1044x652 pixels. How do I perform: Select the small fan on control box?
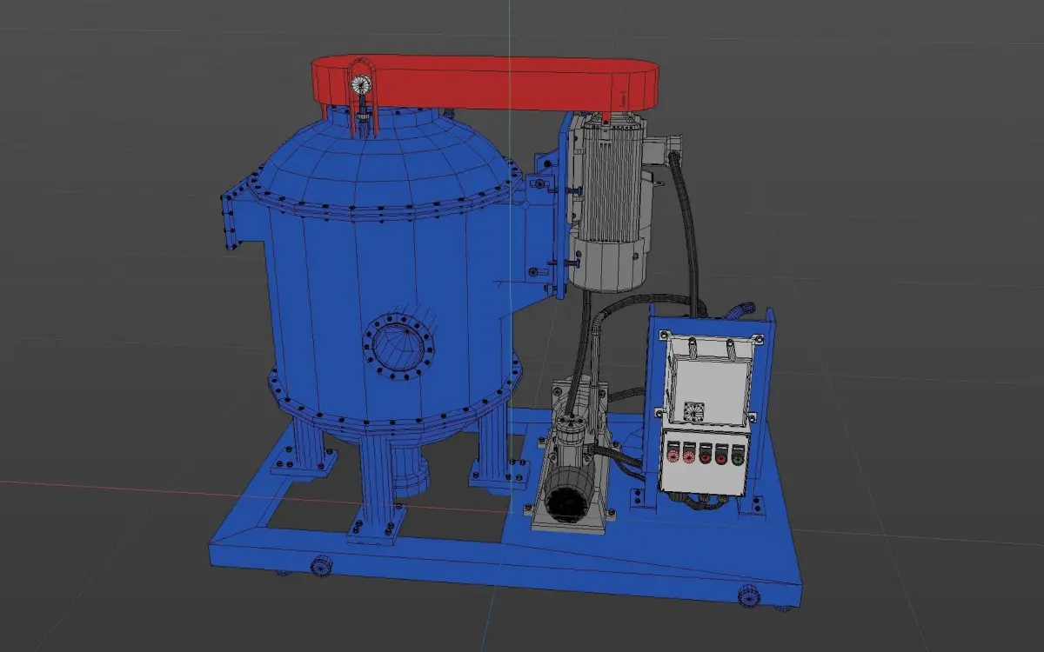(693, 411)
